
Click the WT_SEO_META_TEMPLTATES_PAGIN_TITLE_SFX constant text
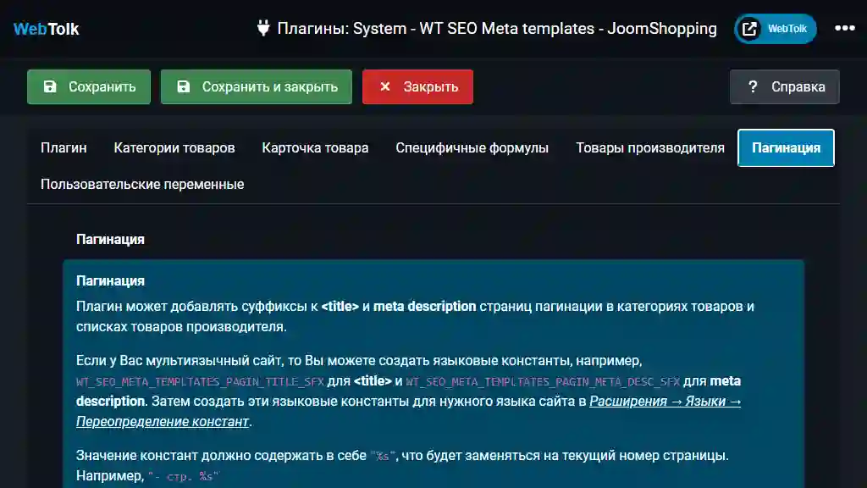coord(200,382)
